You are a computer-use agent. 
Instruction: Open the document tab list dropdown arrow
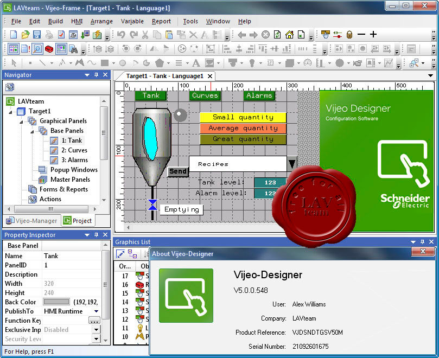coord(431,75)
